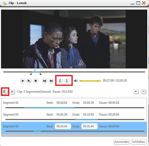Click the left trim handle on timeline
The image size is (149, 146).
[31, 74]
